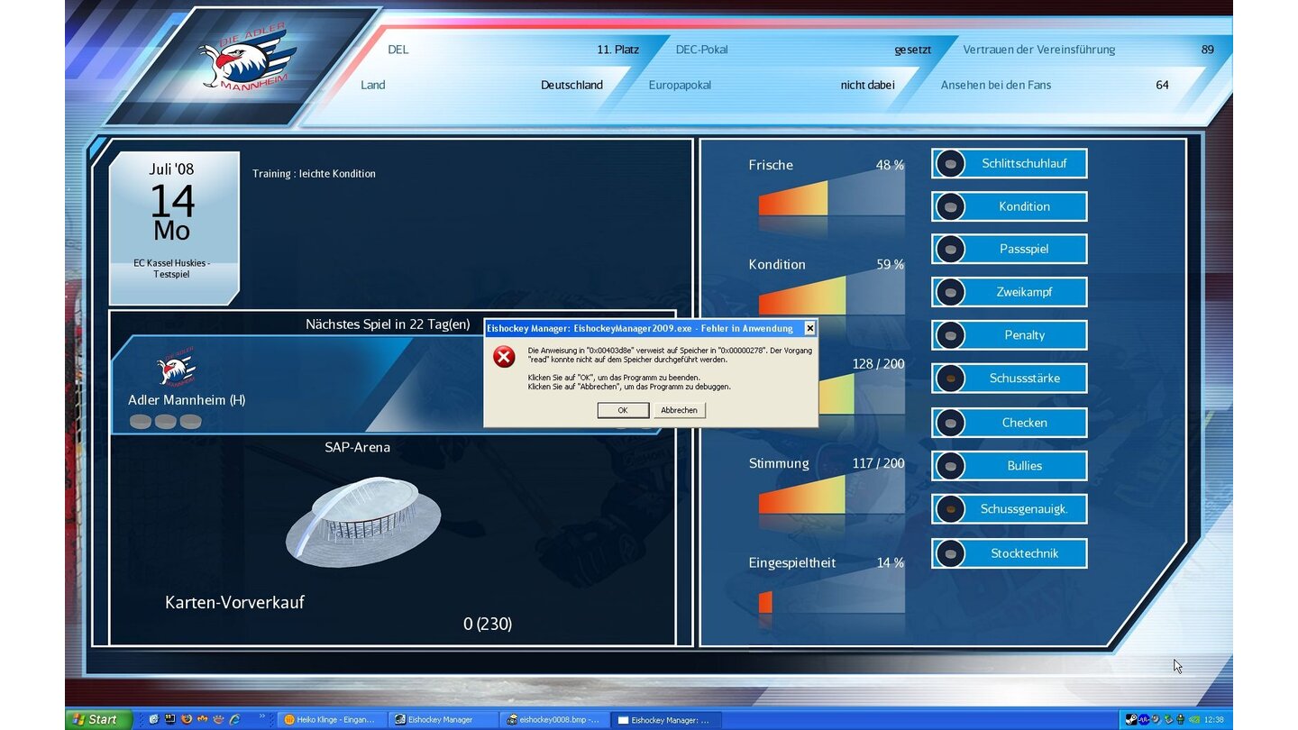This screenshot has width=1298, height=730.
Task: Select Schlittschuhlauf training
Action: coord(1009,163)
